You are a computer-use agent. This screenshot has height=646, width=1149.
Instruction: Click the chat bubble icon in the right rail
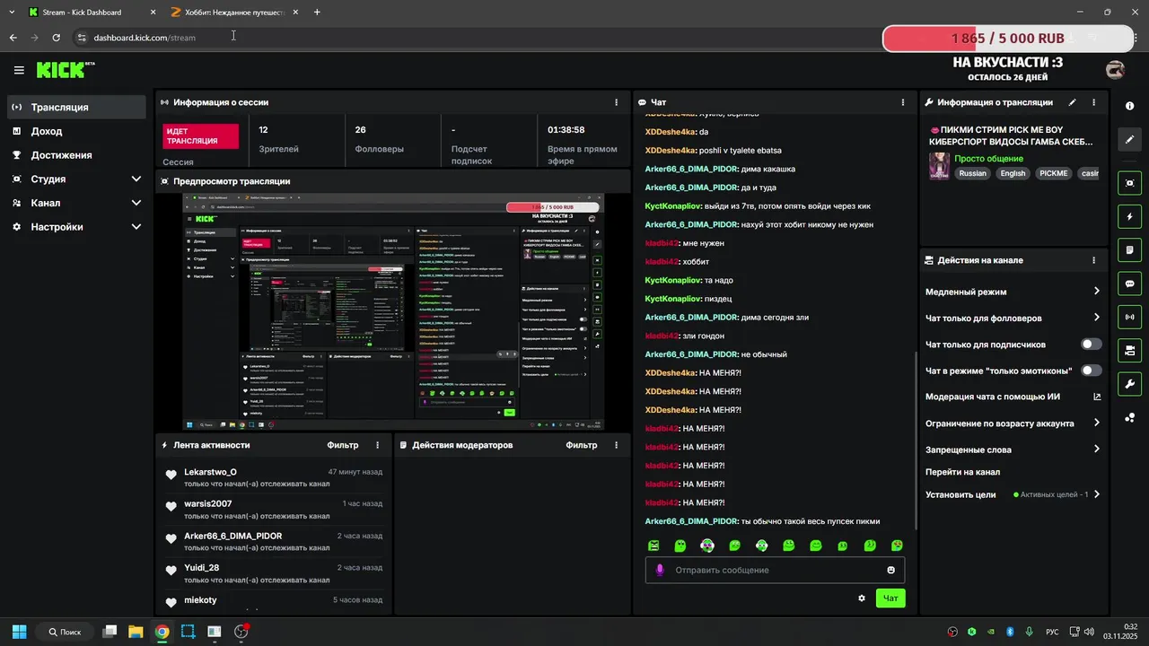[1129, 284]
